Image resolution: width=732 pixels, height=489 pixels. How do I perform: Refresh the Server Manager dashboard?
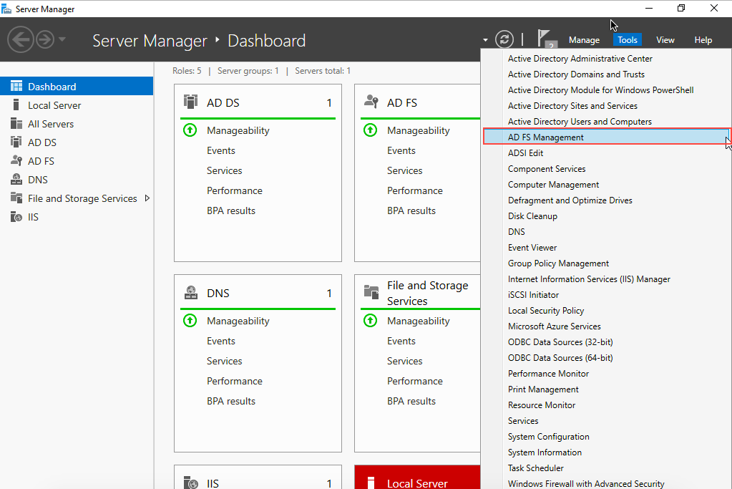(504, 39)
